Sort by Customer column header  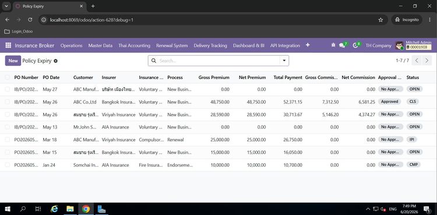point(83,77)
